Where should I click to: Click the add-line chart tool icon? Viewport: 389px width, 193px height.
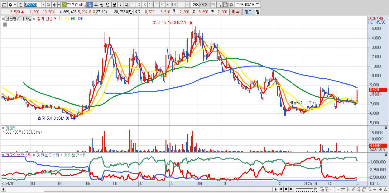tap(219, 5)
